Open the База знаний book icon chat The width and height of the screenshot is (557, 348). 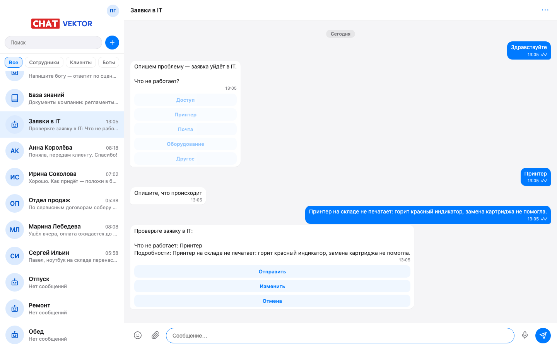(15, 98)
